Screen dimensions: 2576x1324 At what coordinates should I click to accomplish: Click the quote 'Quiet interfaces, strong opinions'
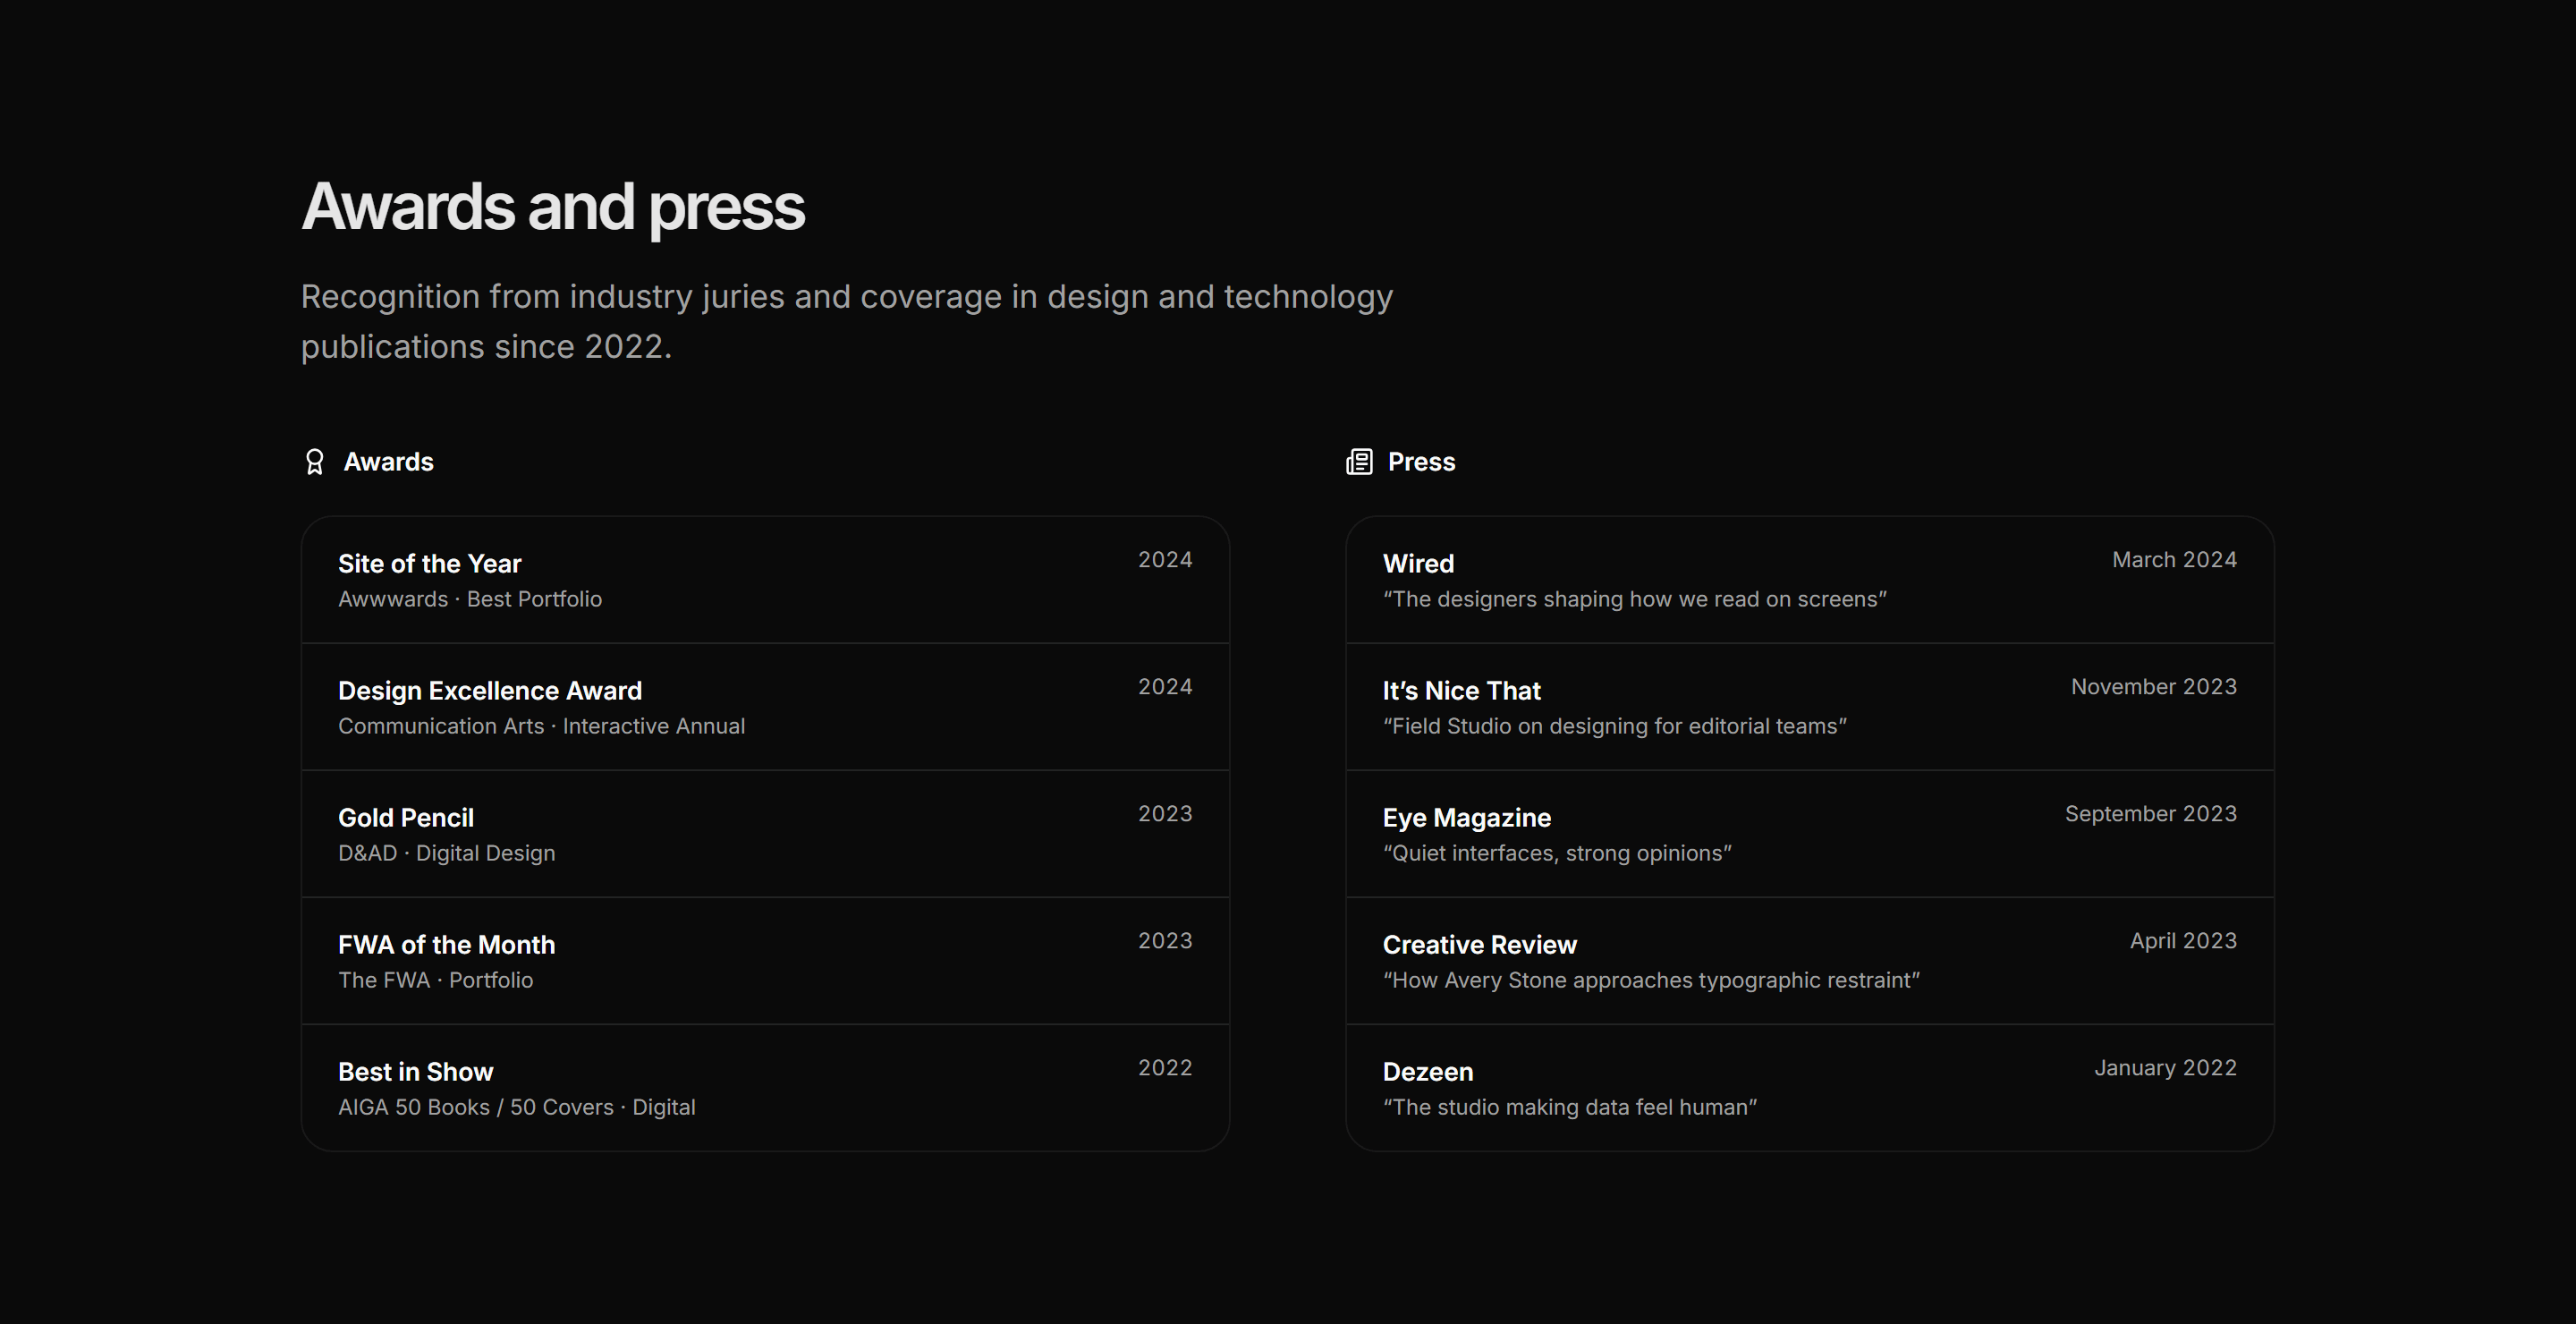pyautogui.click(x=1557, y=853)
